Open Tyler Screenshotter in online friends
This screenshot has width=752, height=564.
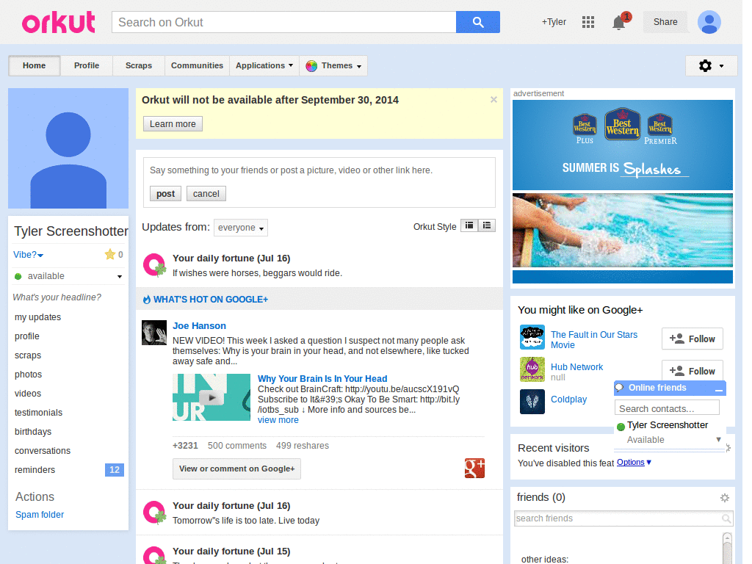coord(667,425)
